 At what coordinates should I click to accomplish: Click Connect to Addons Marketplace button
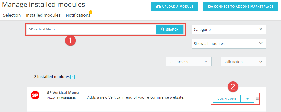240,7
